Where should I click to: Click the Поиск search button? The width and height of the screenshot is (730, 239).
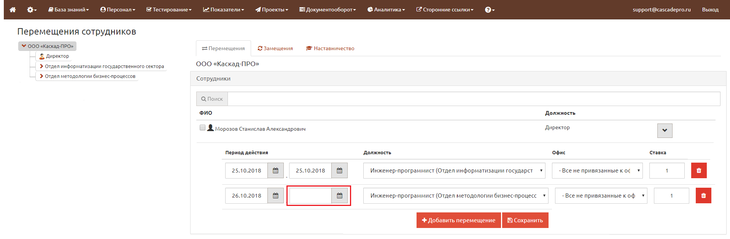click(x=212, y=99)
